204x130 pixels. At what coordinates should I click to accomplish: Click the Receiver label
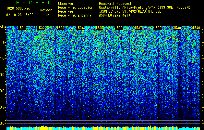[66, 11]
